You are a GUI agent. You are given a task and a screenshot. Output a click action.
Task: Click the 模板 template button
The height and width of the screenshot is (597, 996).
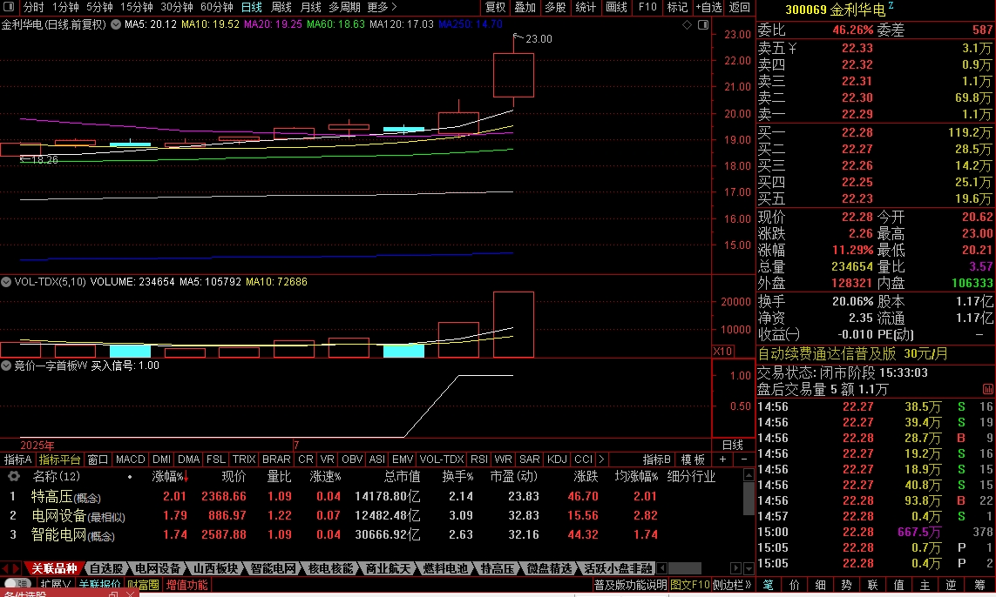pos(693,459)
